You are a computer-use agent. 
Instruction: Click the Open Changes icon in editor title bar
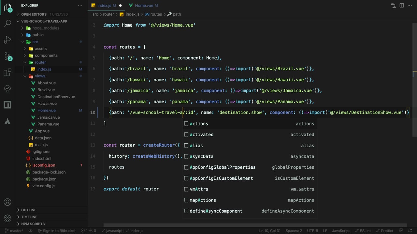(394, 6)
